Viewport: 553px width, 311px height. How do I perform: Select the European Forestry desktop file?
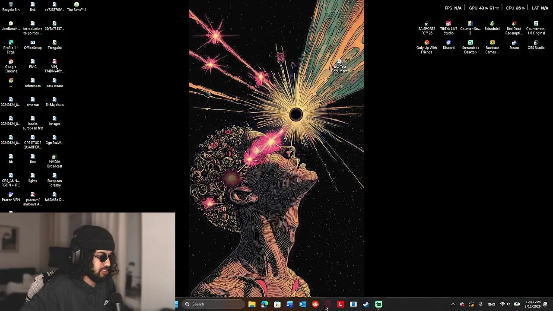(54, 180)
